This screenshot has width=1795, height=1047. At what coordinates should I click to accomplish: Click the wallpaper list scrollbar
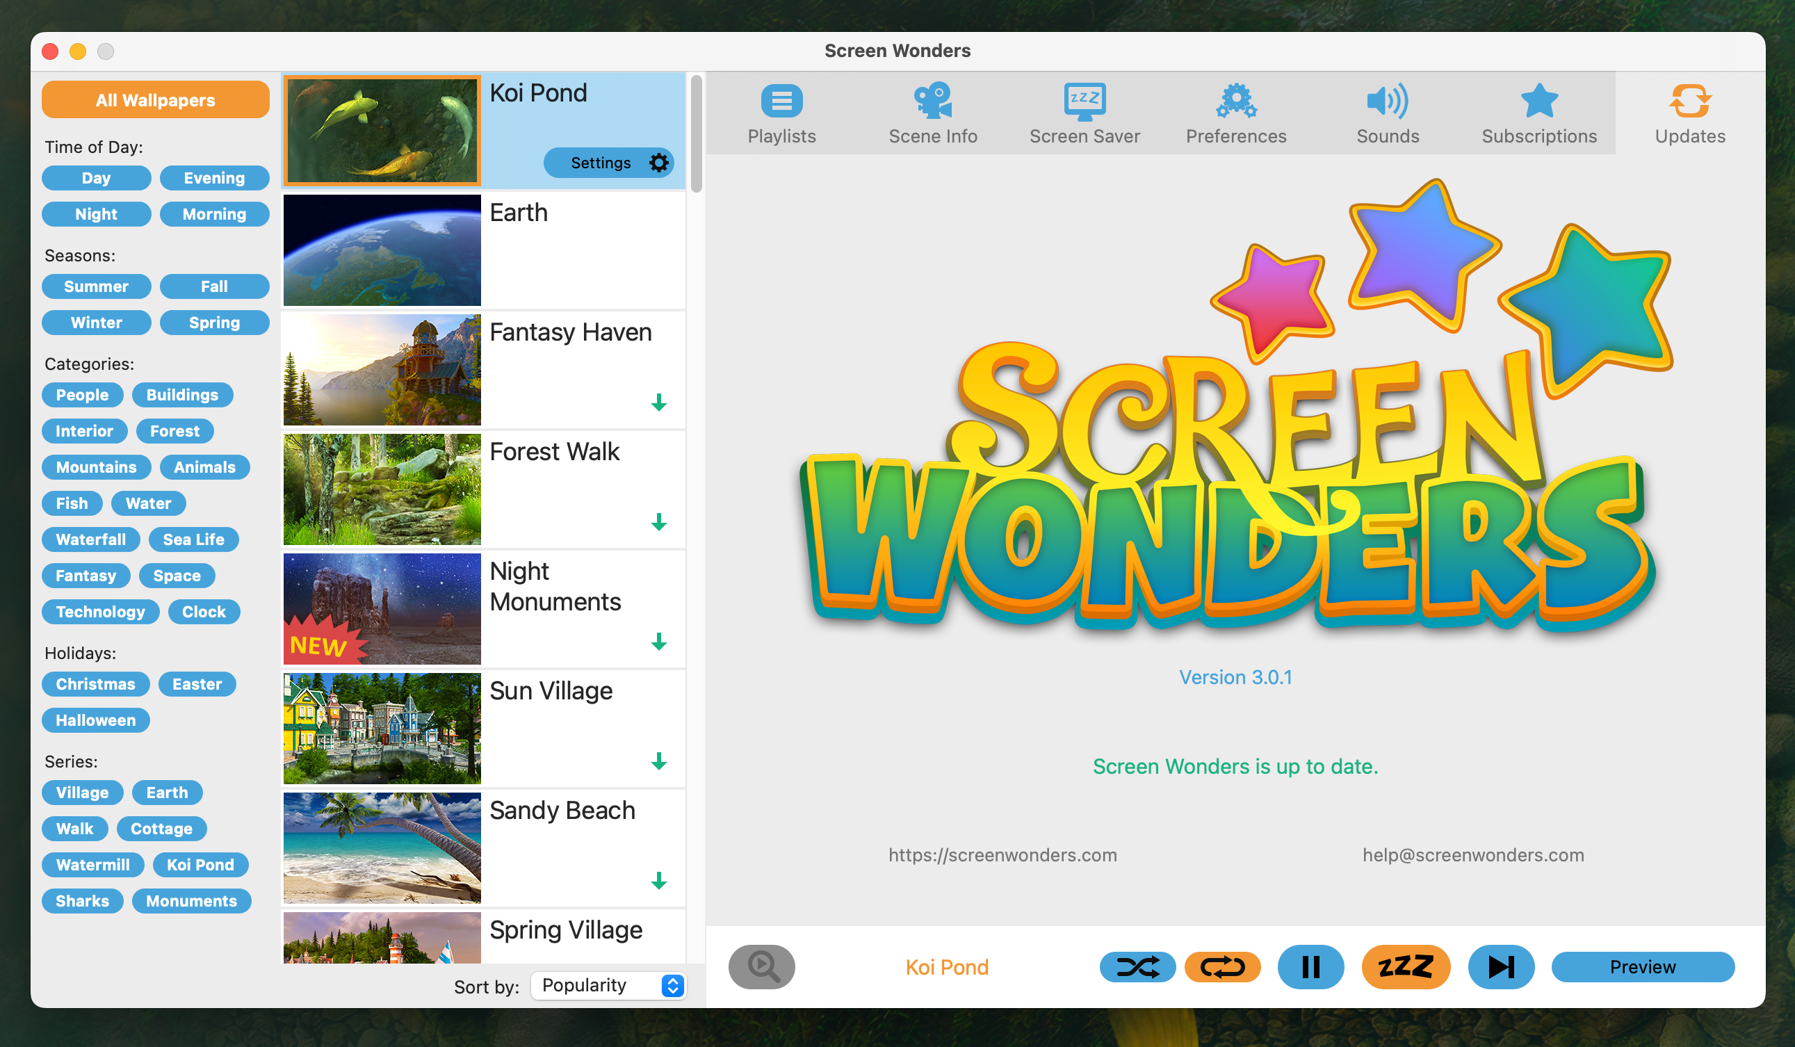(x=696, y=134)
